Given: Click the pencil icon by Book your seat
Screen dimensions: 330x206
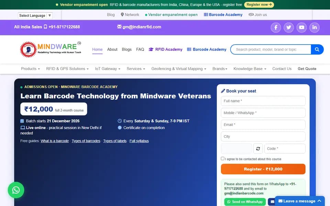Looking at the screenshot, I should pos(223,91).
